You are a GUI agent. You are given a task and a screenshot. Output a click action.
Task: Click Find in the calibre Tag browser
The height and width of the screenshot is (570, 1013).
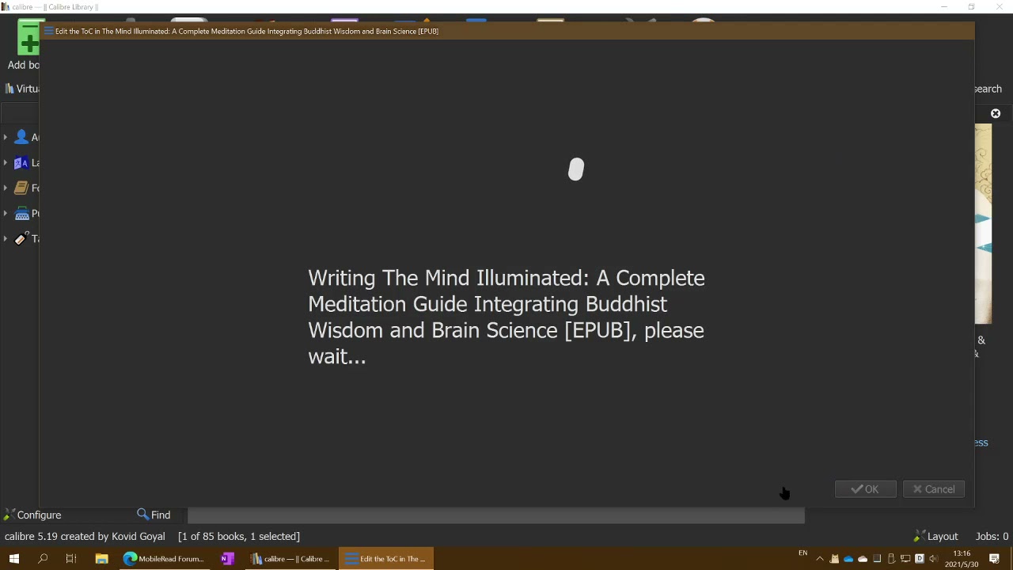(154, 515)
